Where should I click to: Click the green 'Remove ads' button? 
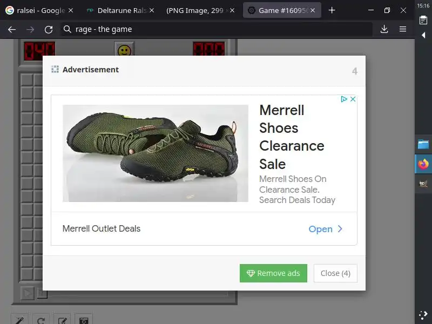[x=273, y=273]
